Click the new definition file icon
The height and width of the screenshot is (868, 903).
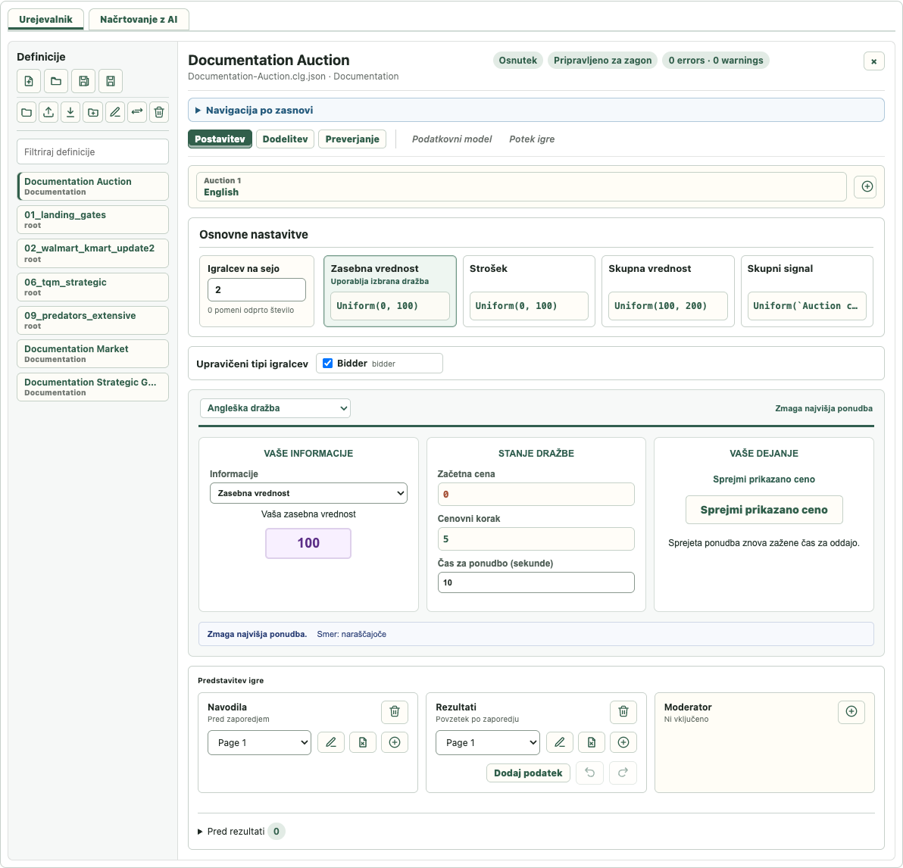point(29,81)
